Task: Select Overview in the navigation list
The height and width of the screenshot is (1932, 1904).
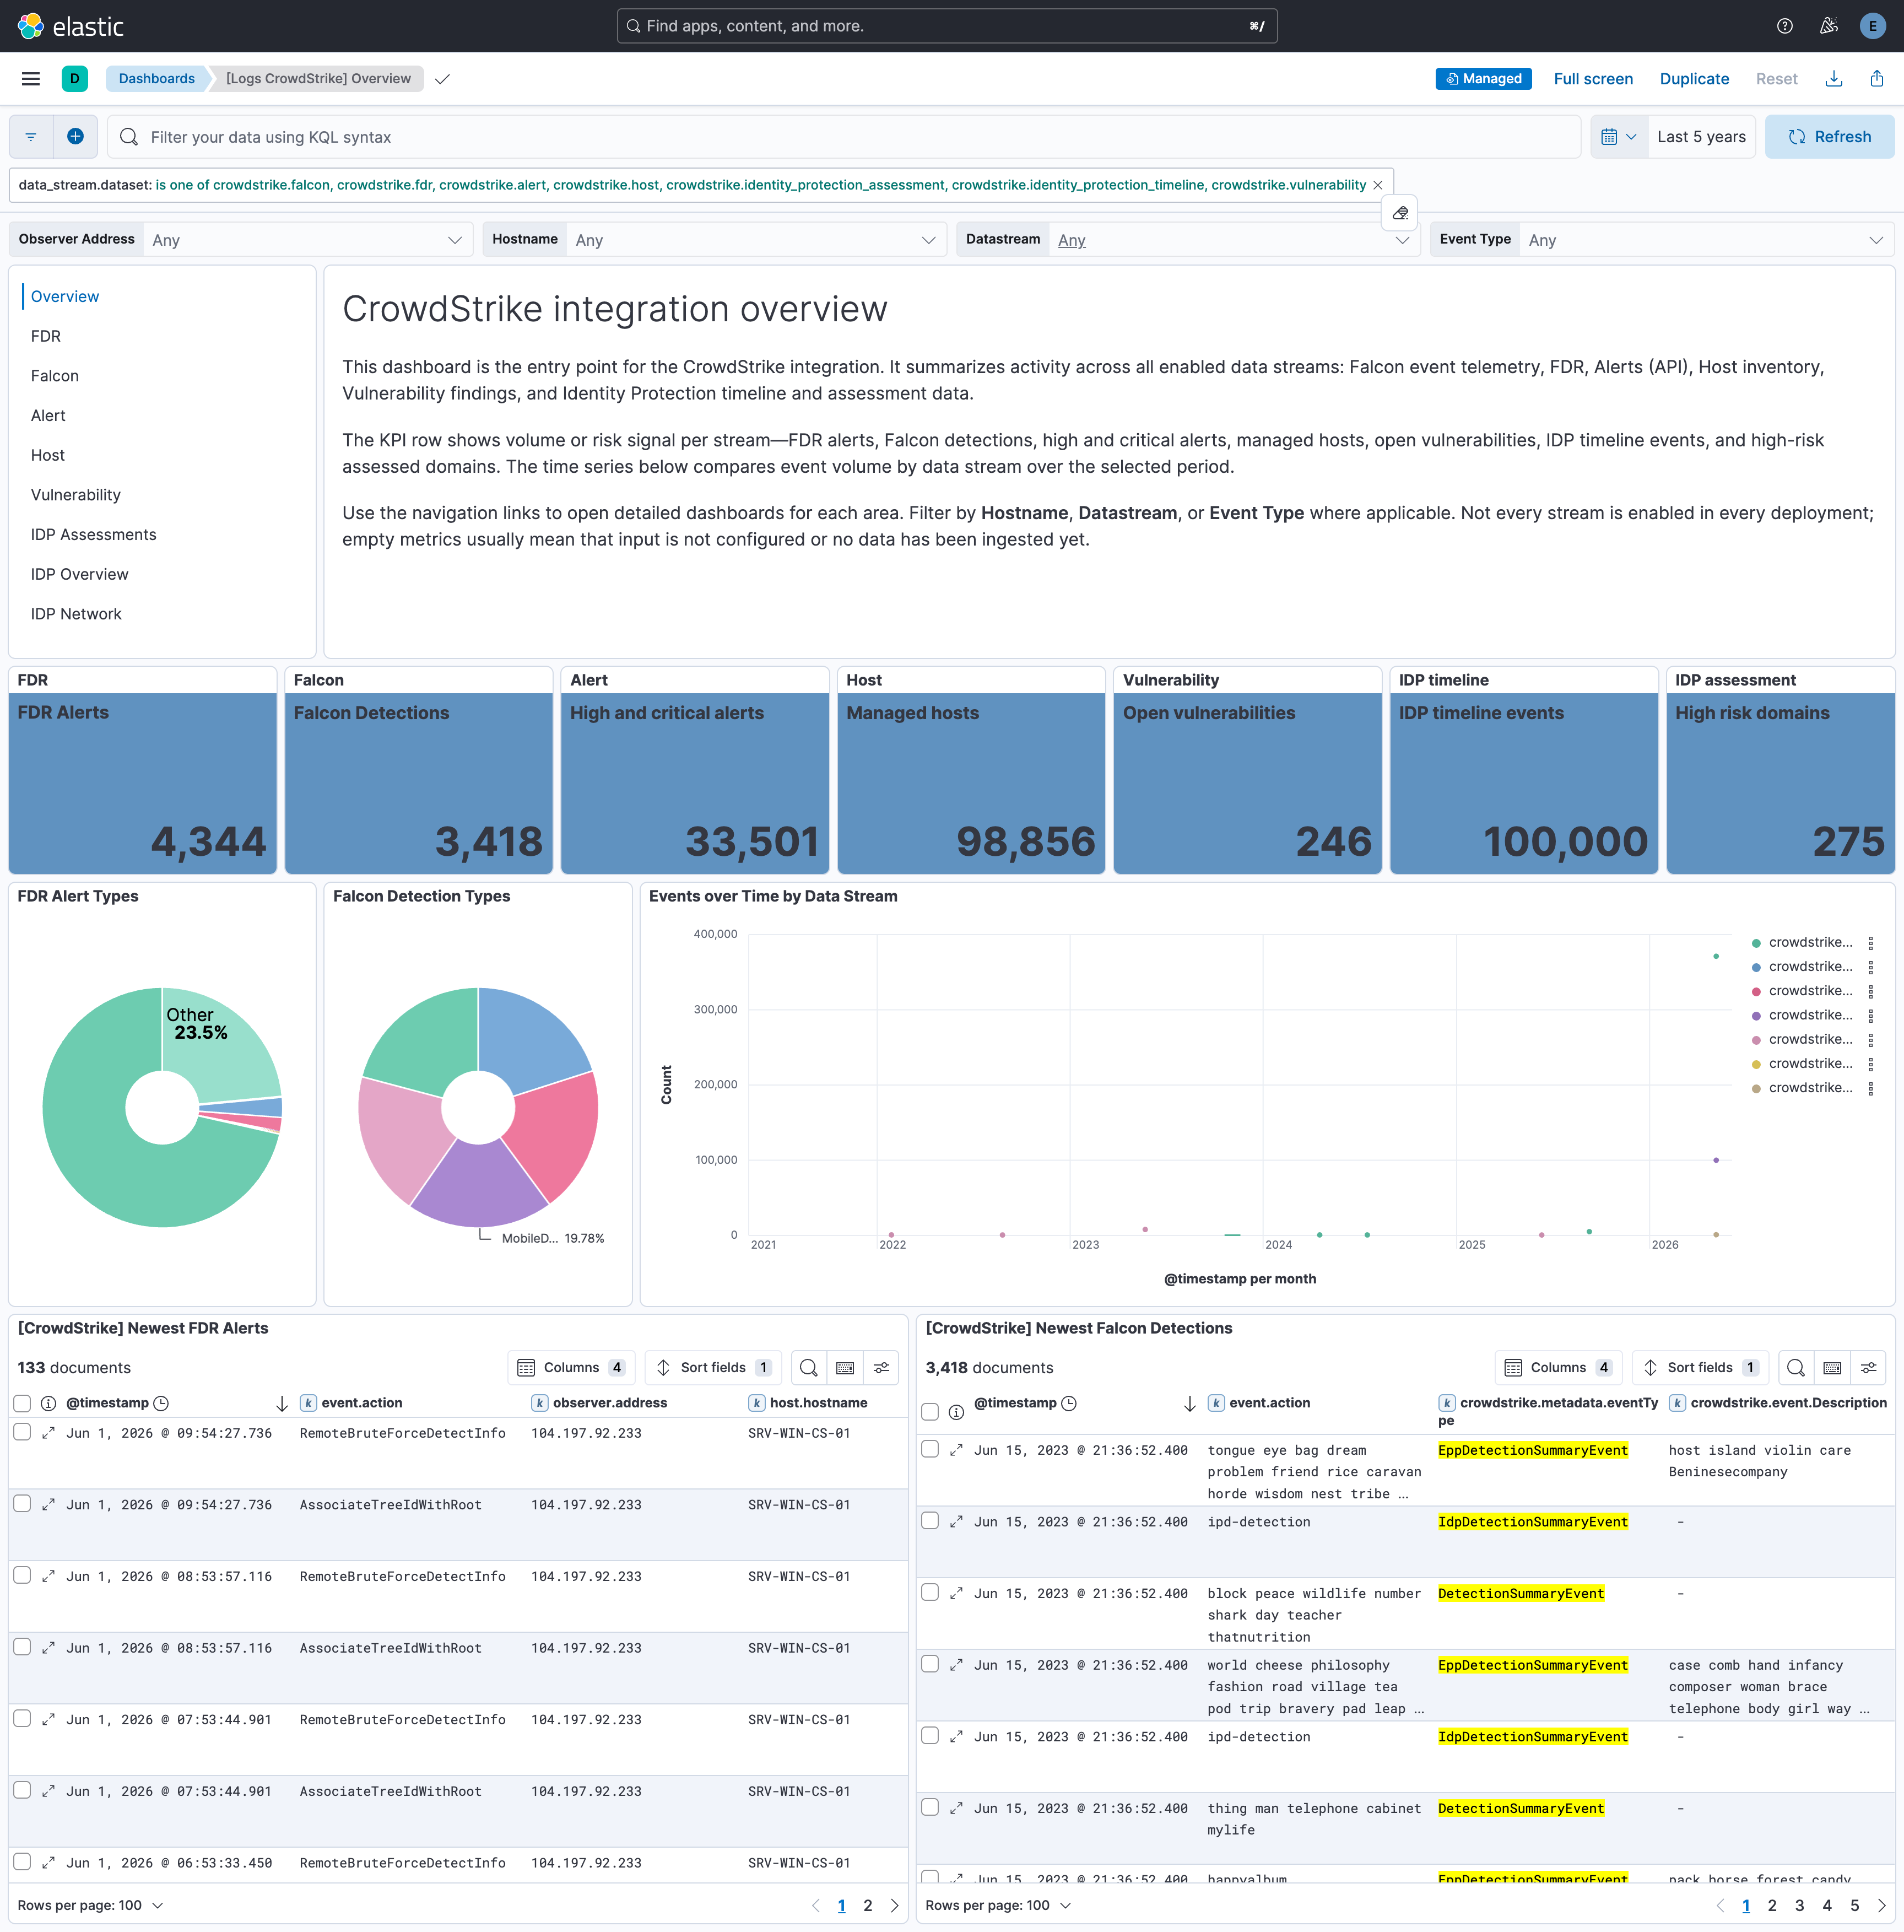Action: [x=65, y=296]
